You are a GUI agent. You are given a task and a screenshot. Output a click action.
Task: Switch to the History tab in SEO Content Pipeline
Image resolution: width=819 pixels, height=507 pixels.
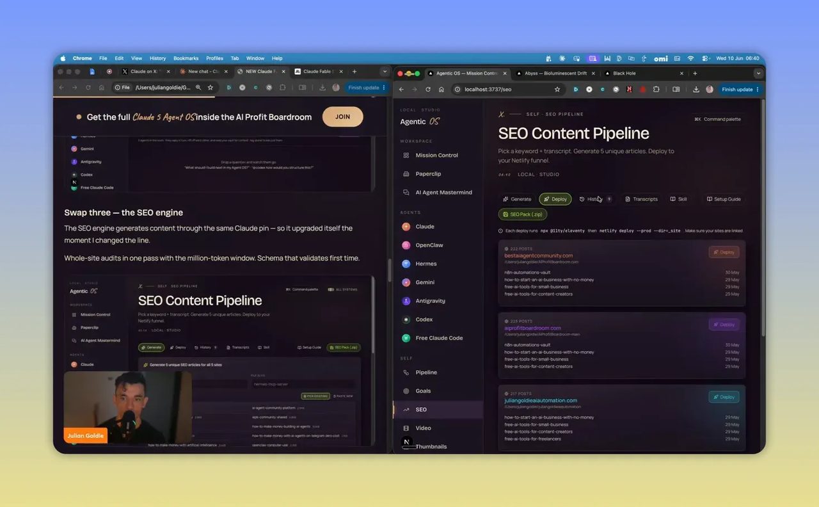(x=595, y=199)
